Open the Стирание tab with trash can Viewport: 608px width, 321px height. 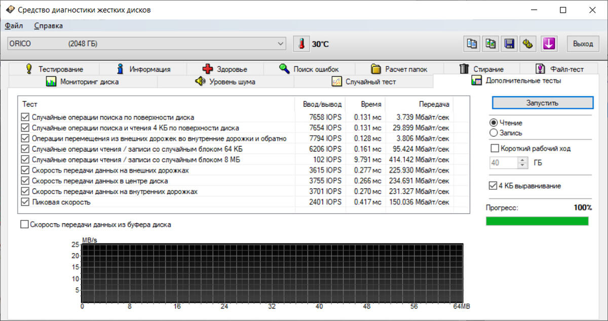point(481,69)
